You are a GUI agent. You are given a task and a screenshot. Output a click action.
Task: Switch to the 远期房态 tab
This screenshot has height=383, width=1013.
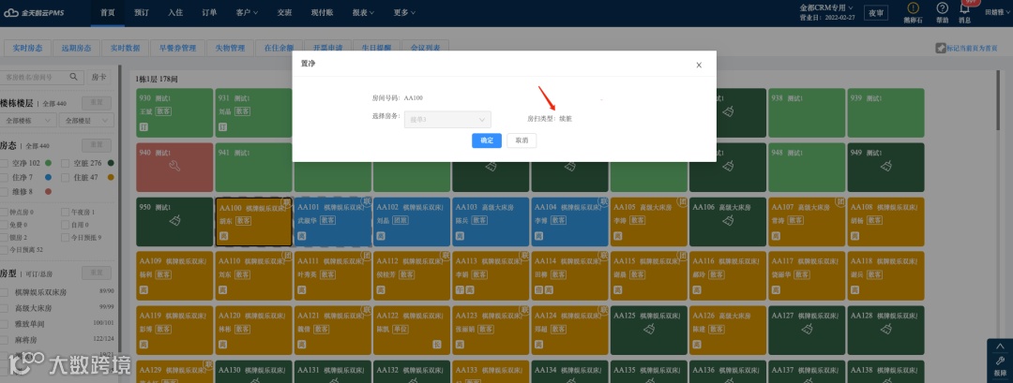(76, 48)
